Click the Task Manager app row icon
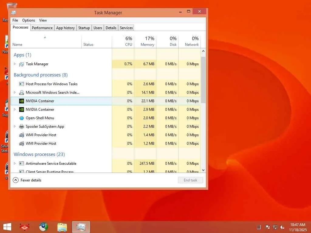Image resolution: width=311 pixels, height=233 pixels. 22,64
